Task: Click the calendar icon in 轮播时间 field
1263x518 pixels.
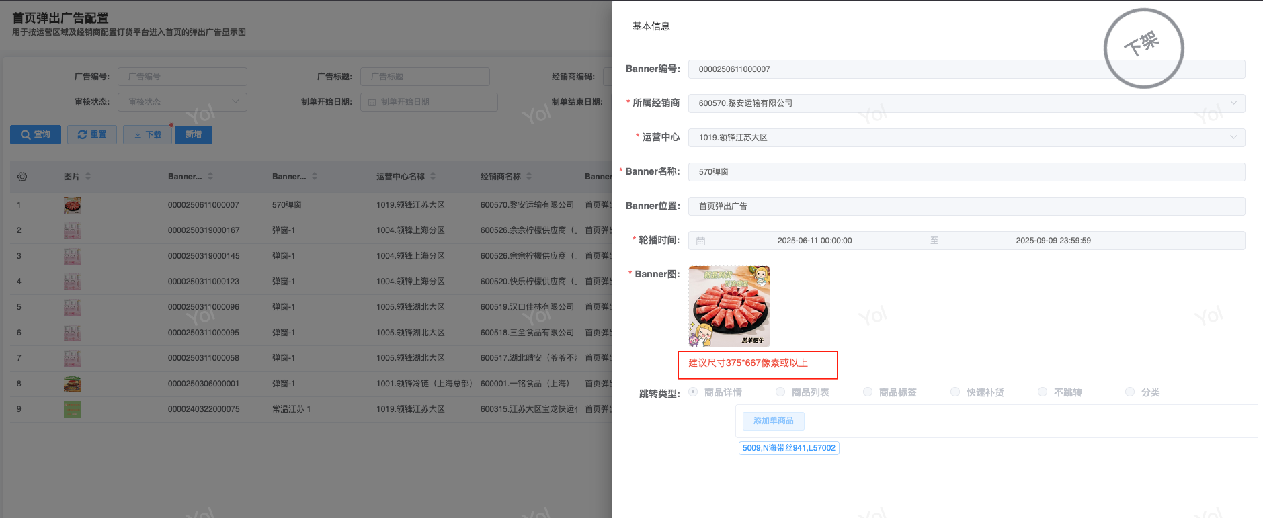Action: [700, 241]
